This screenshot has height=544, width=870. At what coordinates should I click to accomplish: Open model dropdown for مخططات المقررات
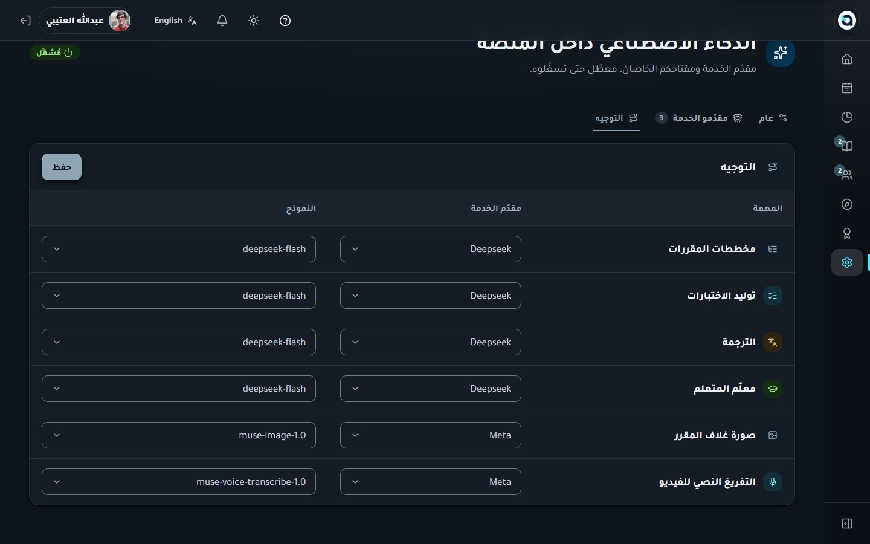click(x=179, y=249)
